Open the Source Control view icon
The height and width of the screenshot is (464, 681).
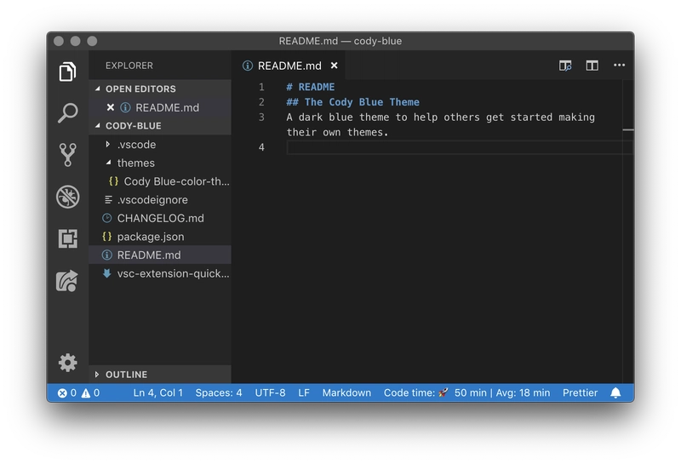click(67, 155)
